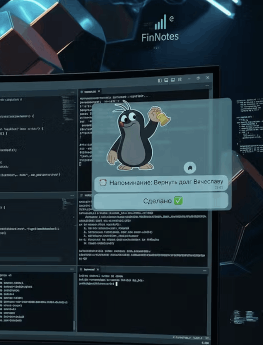Toggle the primary sidebar layout icon
The image size is (263, 345).
tap(160, 80)
